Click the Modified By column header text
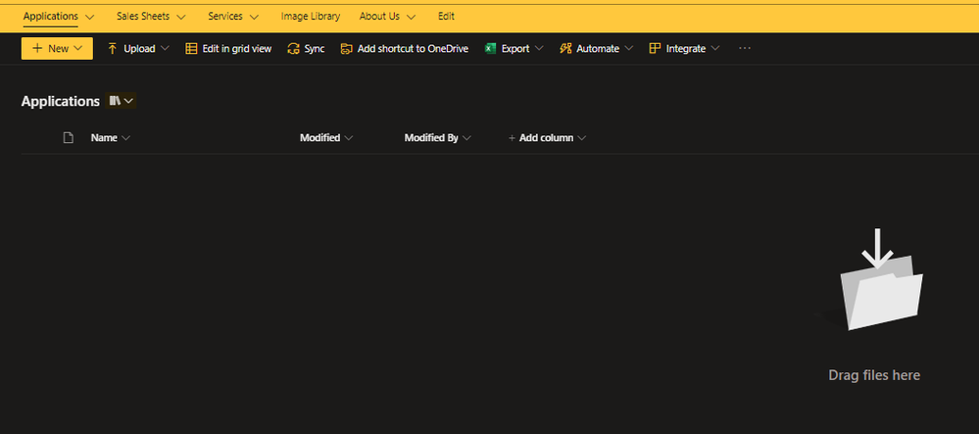 pyautogui.click(x=431, y=137)
